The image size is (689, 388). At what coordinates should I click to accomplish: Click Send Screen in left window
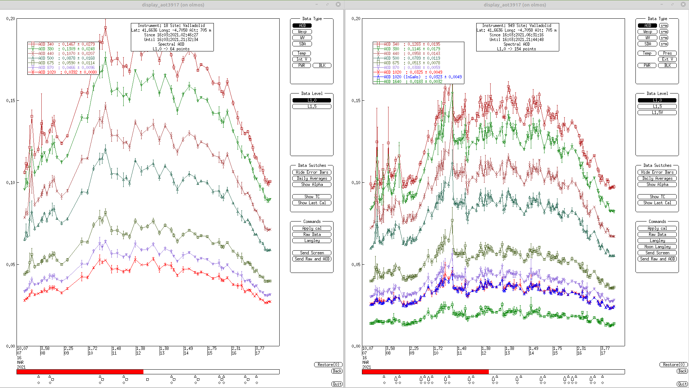(x=312, y=253)
